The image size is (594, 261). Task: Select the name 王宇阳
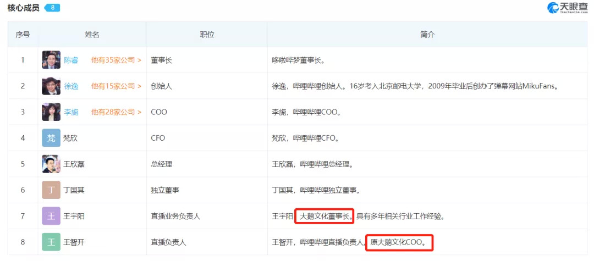[x=74, y=216]
